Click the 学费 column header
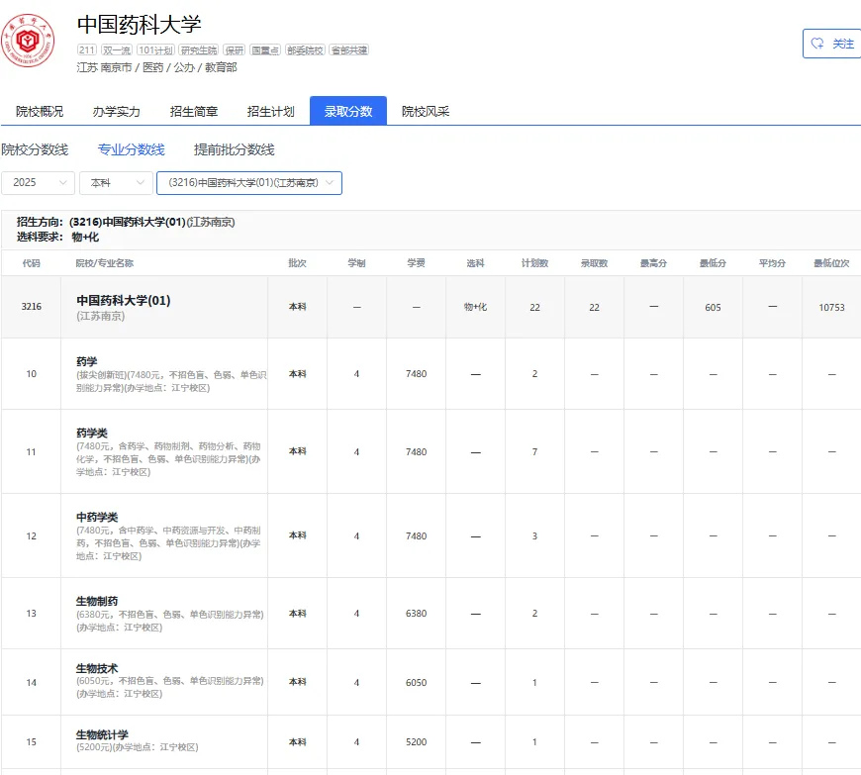 [417, 263]
